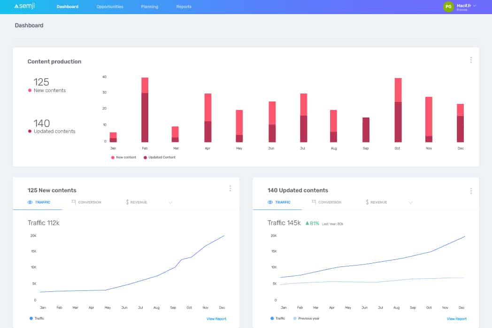
Task: Expand the chevron after Revenue in New contents
Action: pos(170,203)
